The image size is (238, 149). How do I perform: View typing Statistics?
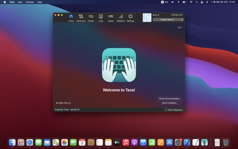click(120, 18)
